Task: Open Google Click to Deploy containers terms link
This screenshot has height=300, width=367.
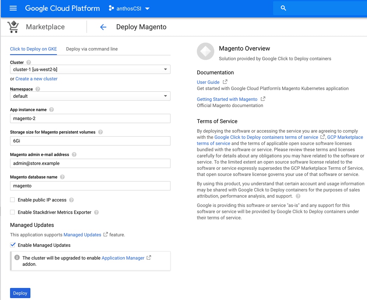Action: (x=266, y=137)
